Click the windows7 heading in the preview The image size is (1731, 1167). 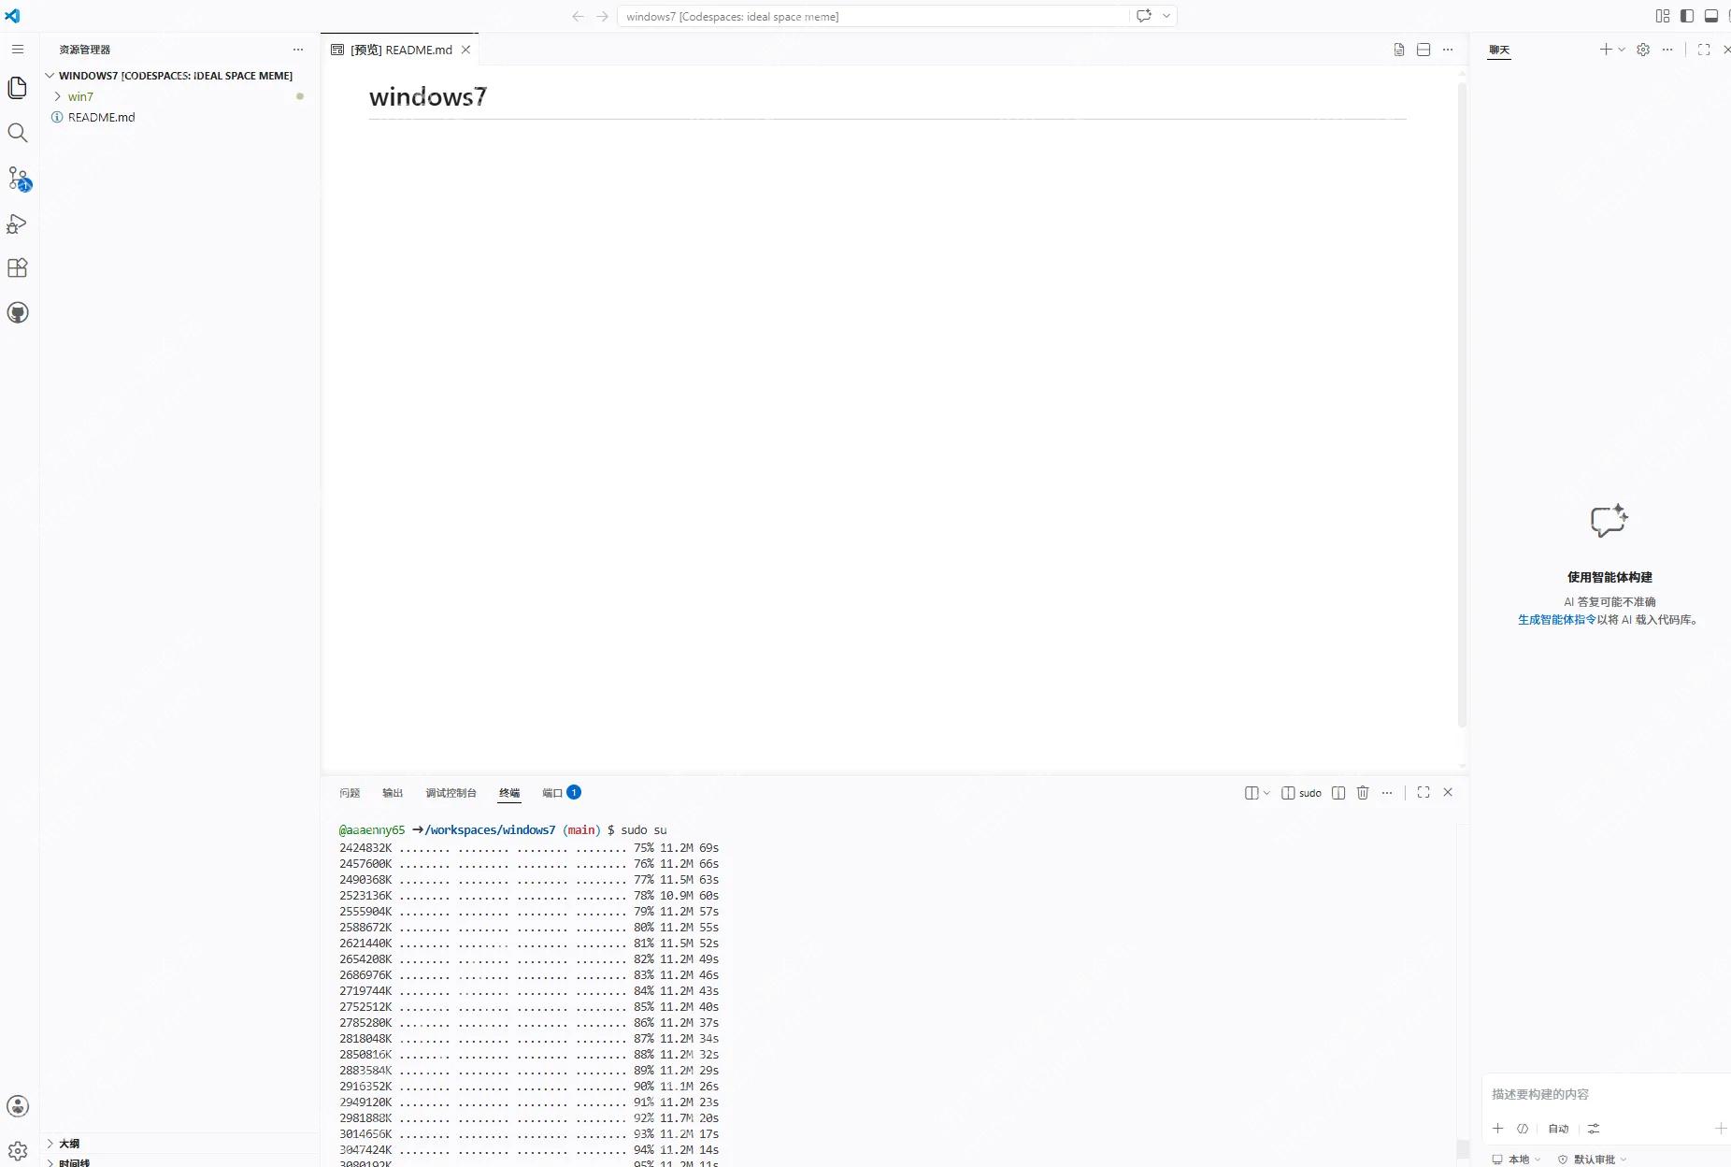(428, 96)
